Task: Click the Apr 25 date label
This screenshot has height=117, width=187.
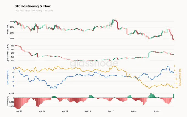Action: [x=65, y=111]
